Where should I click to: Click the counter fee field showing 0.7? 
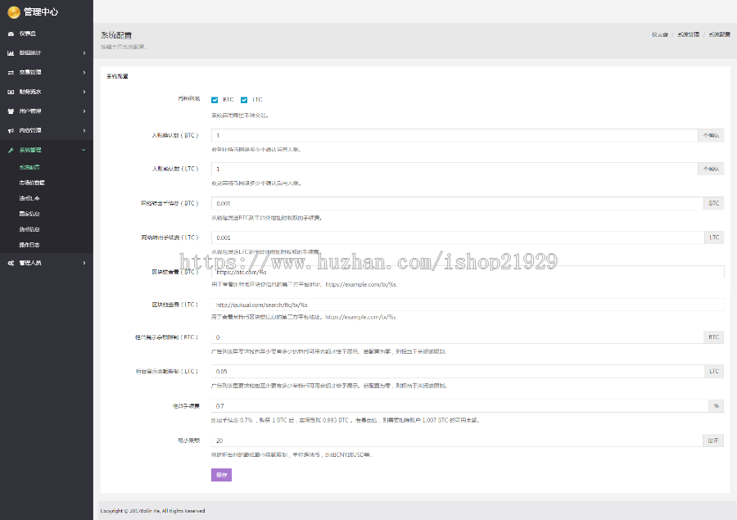click(459, 405)
